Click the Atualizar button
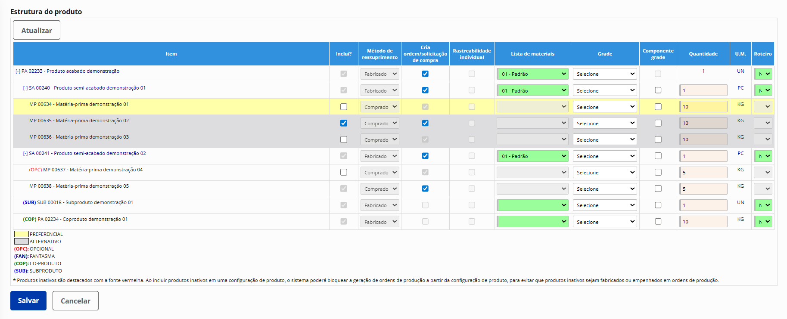 click(x=37, y=30)
